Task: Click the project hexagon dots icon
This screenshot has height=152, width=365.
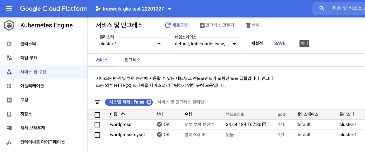Action: click(98, 9)
